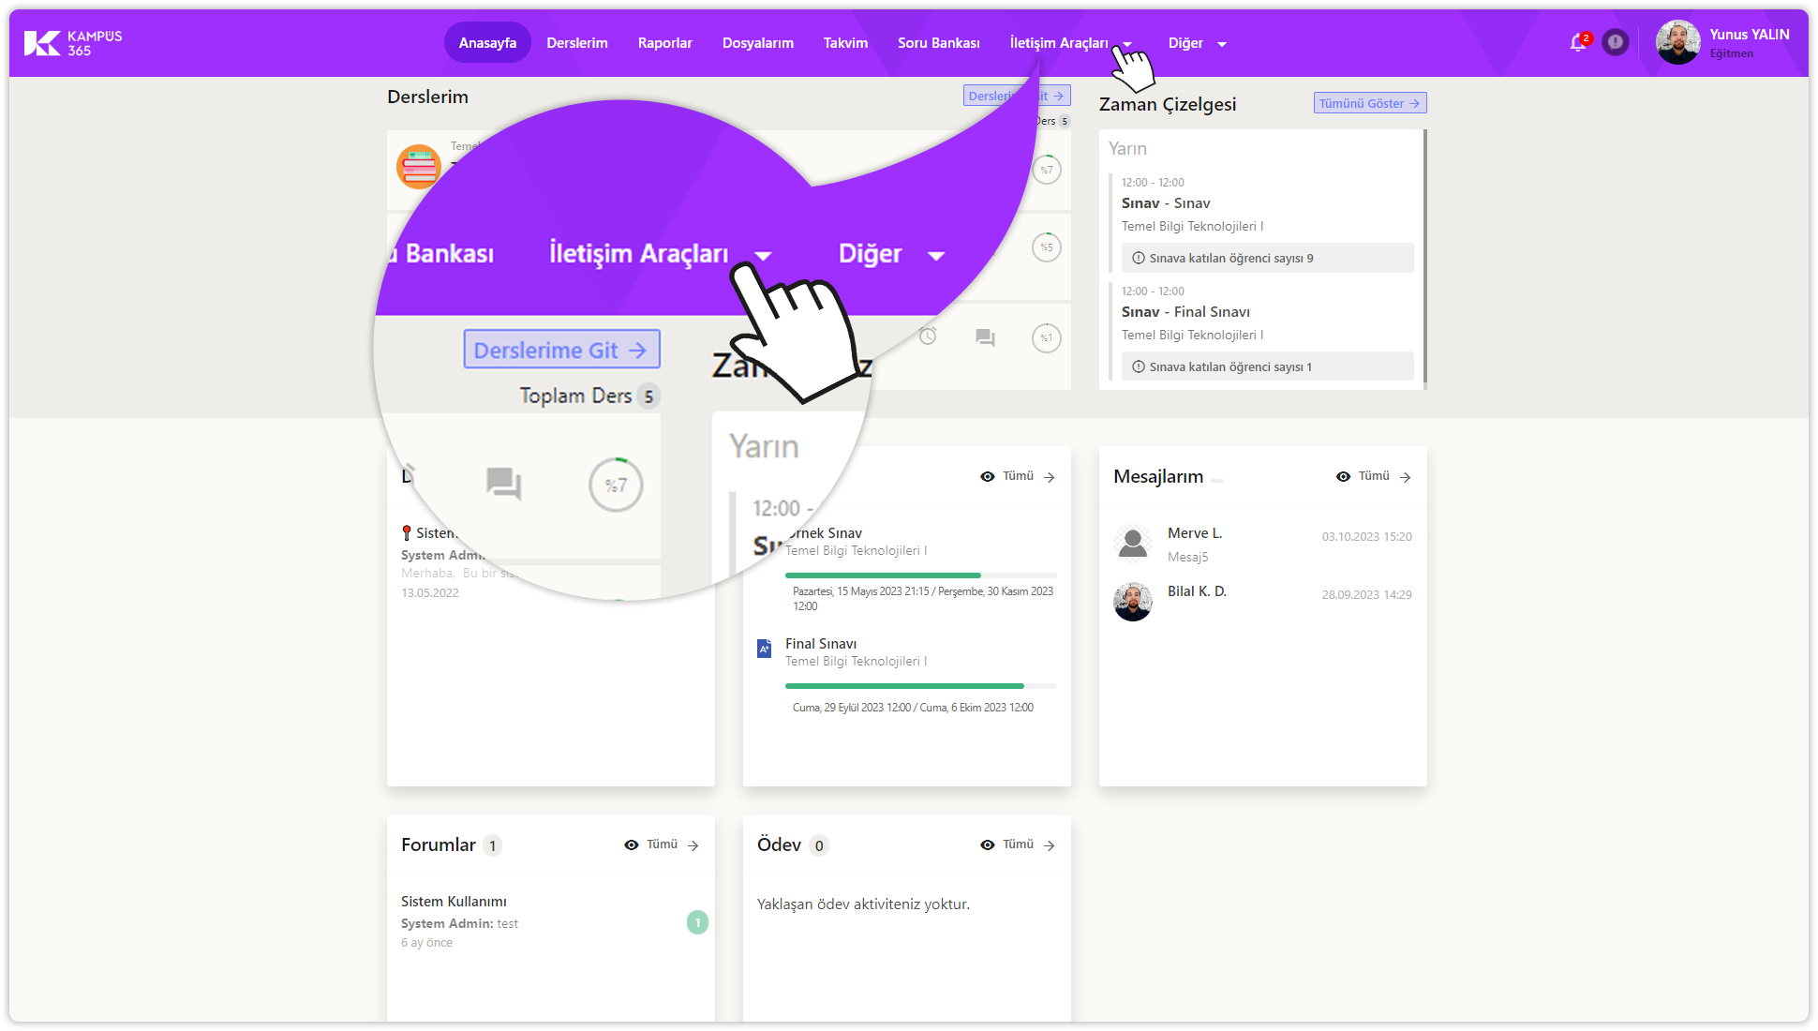Click the Final Sınavı progress bar
Image resolution: width=1818 pixels, height=1031 pixels.
click(x=920, y=686)
